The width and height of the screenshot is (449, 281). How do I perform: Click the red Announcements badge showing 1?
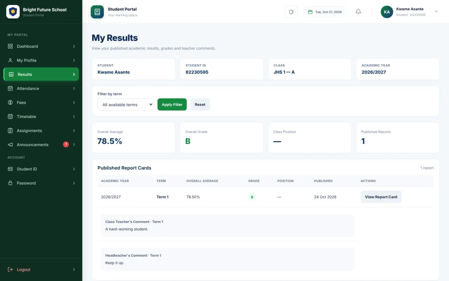[x=66, y=144]
